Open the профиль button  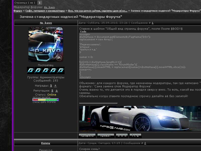[87, 136]
